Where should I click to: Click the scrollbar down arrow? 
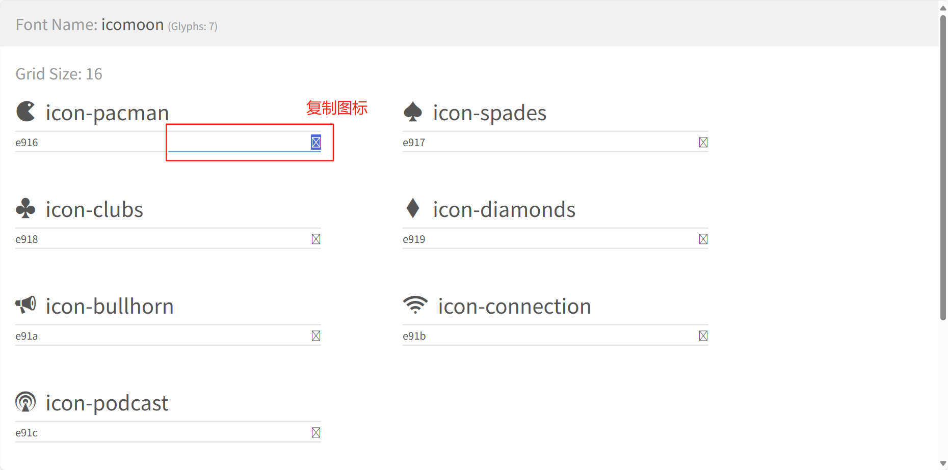click(943, 463)
